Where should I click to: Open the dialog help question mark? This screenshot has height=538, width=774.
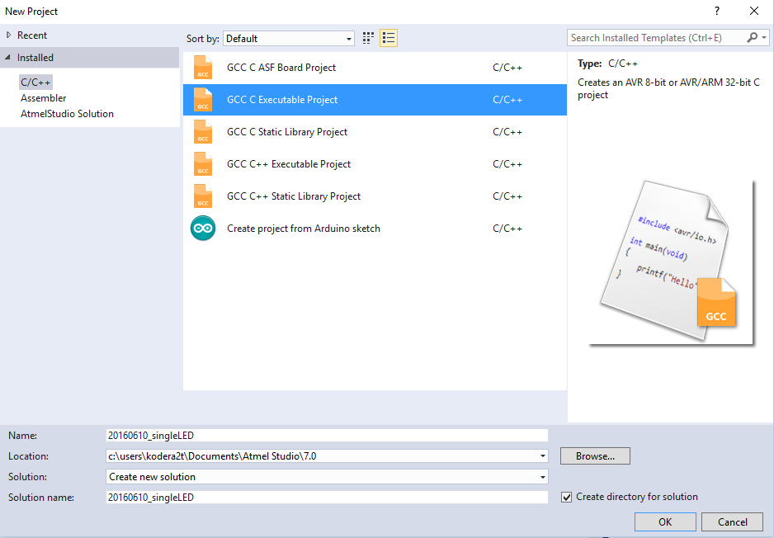tap(717, 11)
